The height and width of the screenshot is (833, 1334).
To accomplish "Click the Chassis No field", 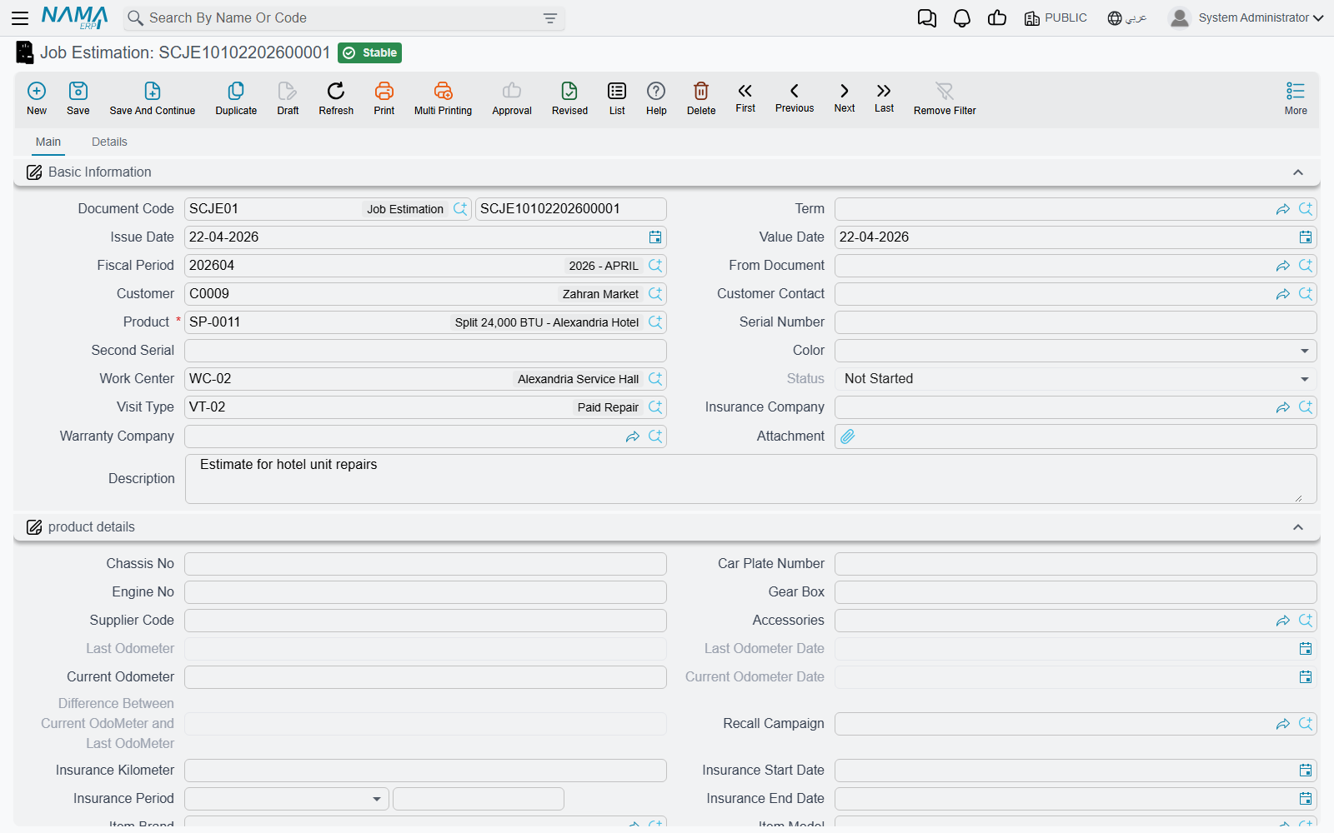I will tap(425, 564).
